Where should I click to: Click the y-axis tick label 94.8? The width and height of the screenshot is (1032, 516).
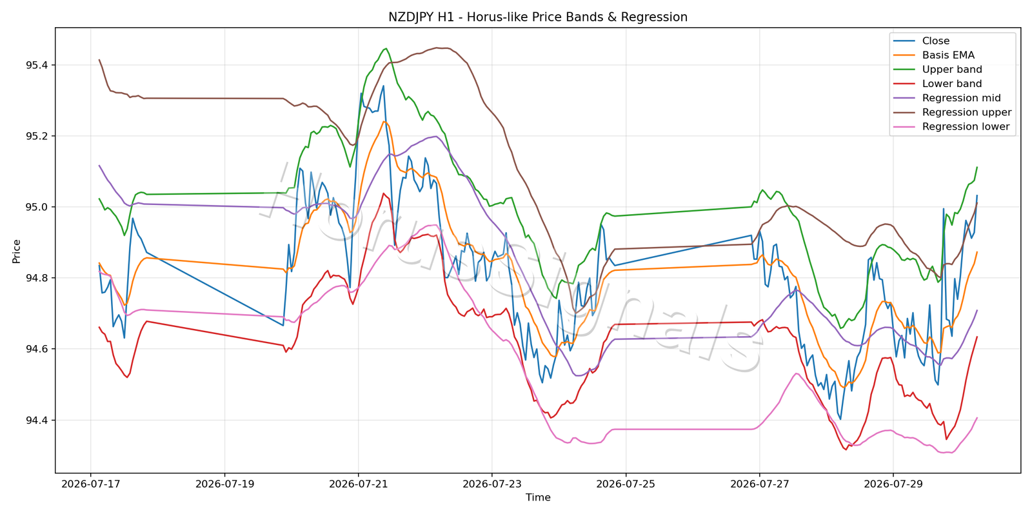[37, 278]
